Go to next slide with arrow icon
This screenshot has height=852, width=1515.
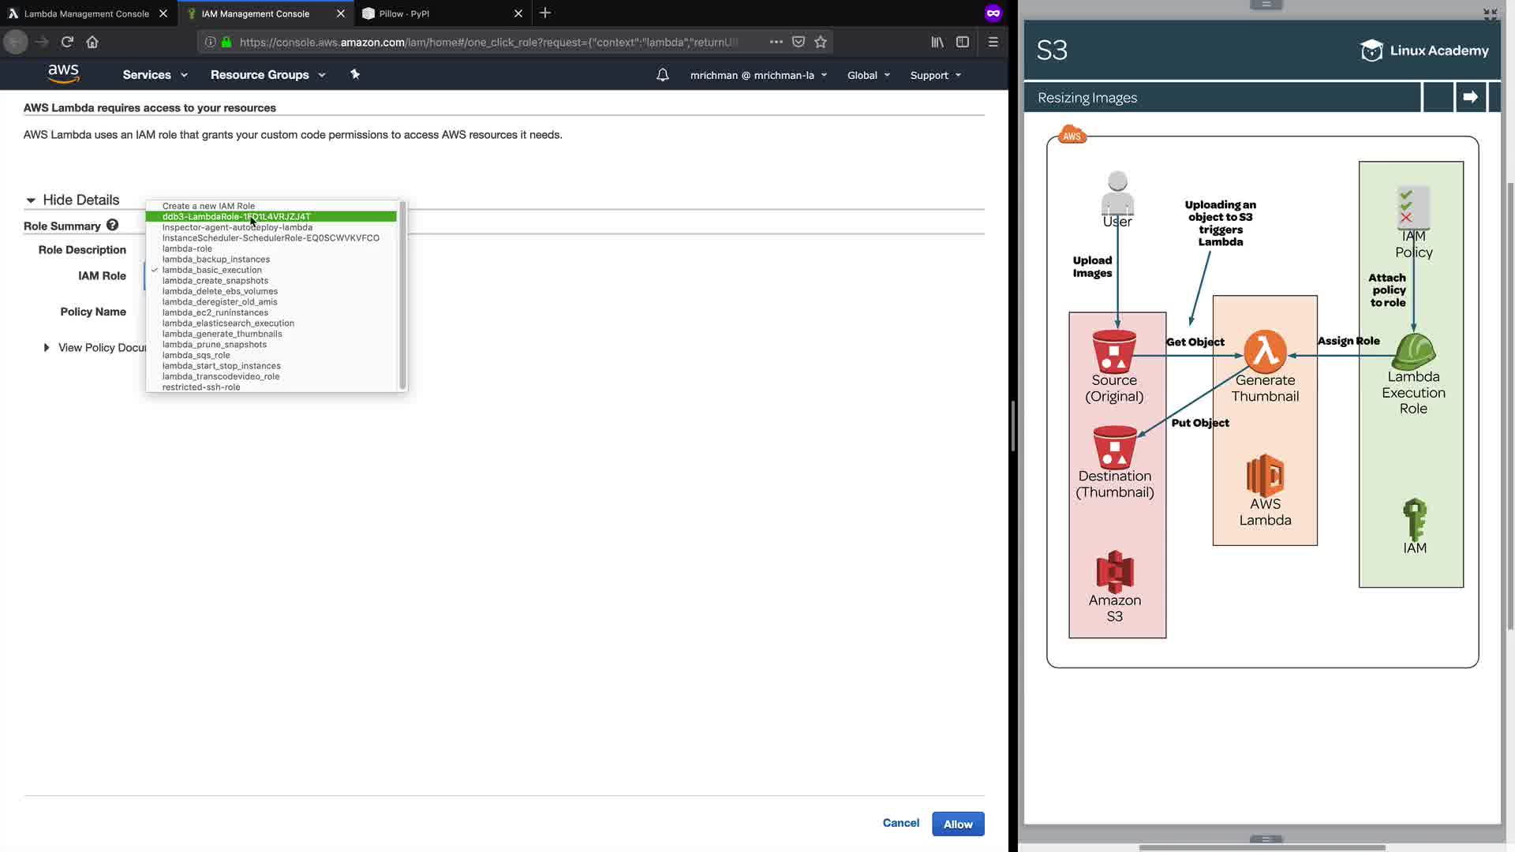point(1470,97)
